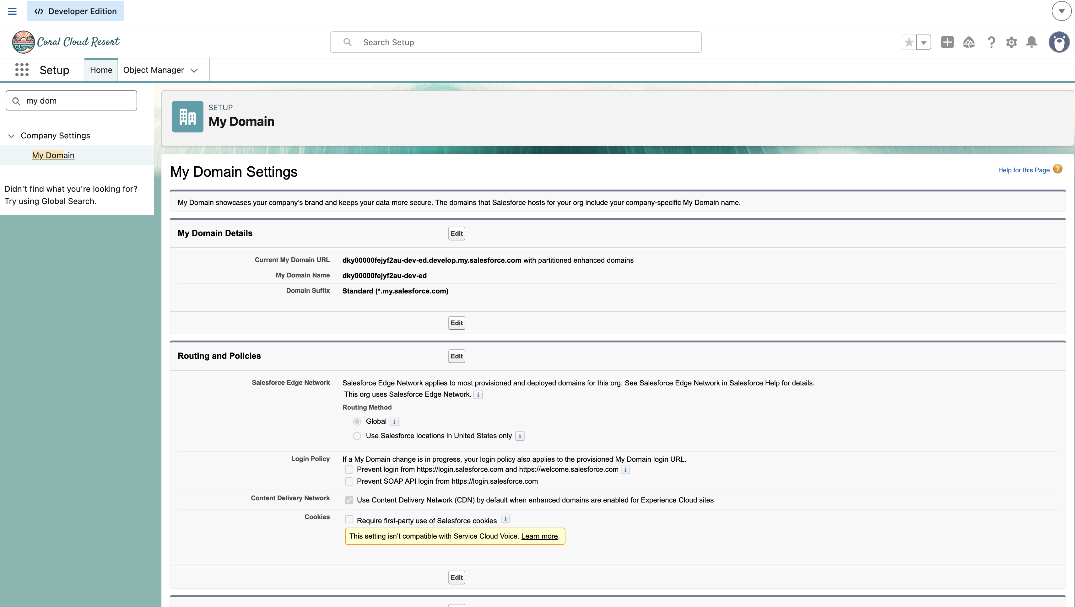The width and height of the screenshot is (1075, 607).
Task: Open Global Actions plus icon
Action: 947,42
